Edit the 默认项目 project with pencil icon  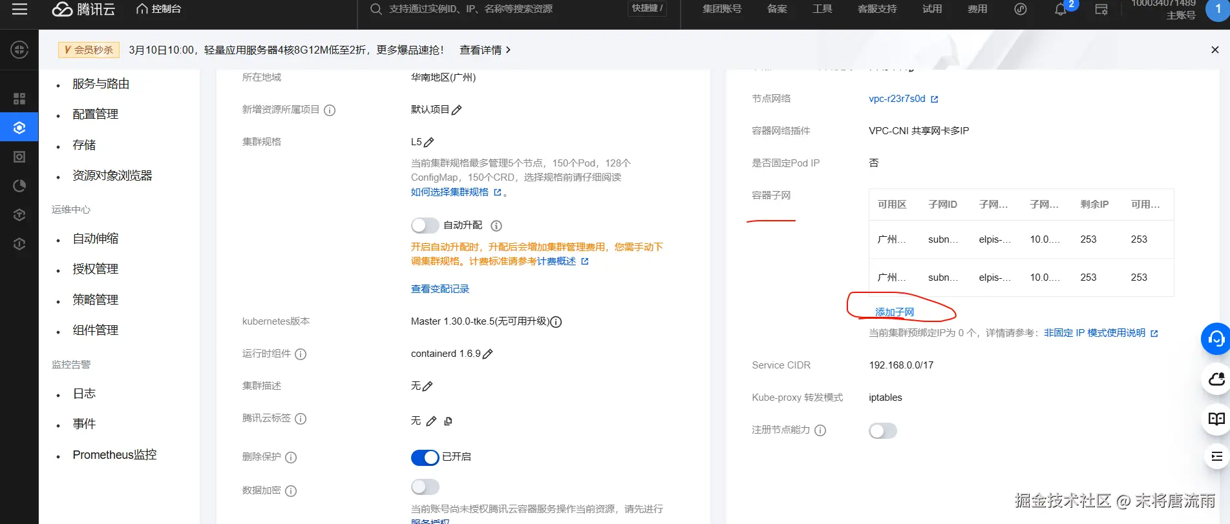pos(456,110)
